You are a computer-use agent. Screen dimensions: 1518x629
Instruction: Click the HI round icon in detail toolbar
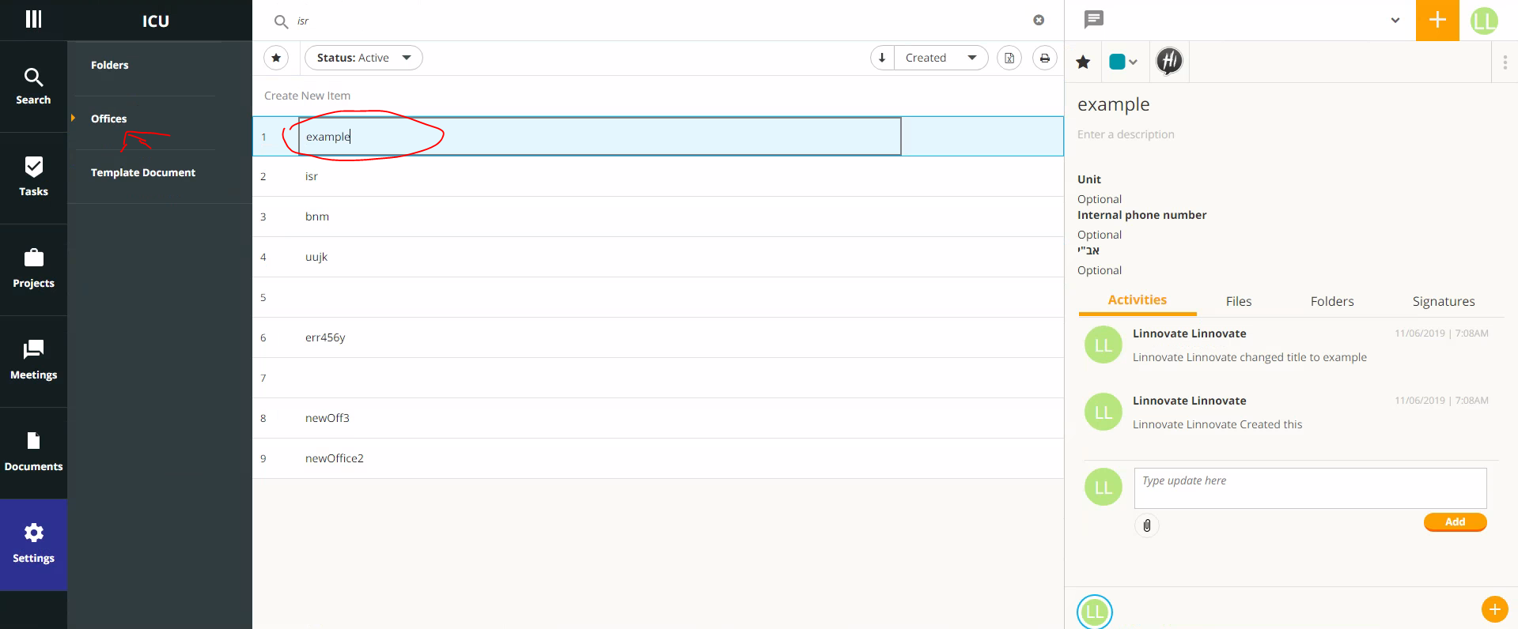click(x=1169, y=61)
